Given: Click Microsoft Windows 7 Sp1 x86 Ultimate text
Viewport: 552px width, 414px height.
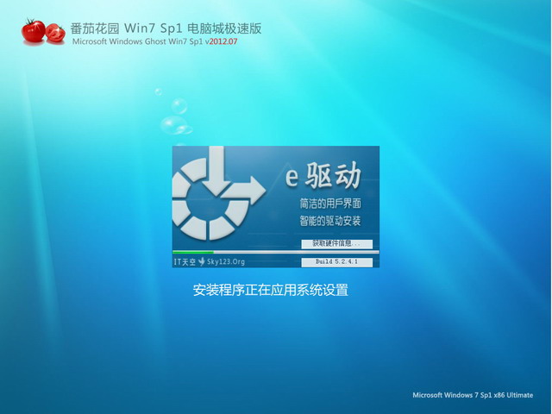Looking at the screenshot, I should pyautogui.click(x=473, y=395).
